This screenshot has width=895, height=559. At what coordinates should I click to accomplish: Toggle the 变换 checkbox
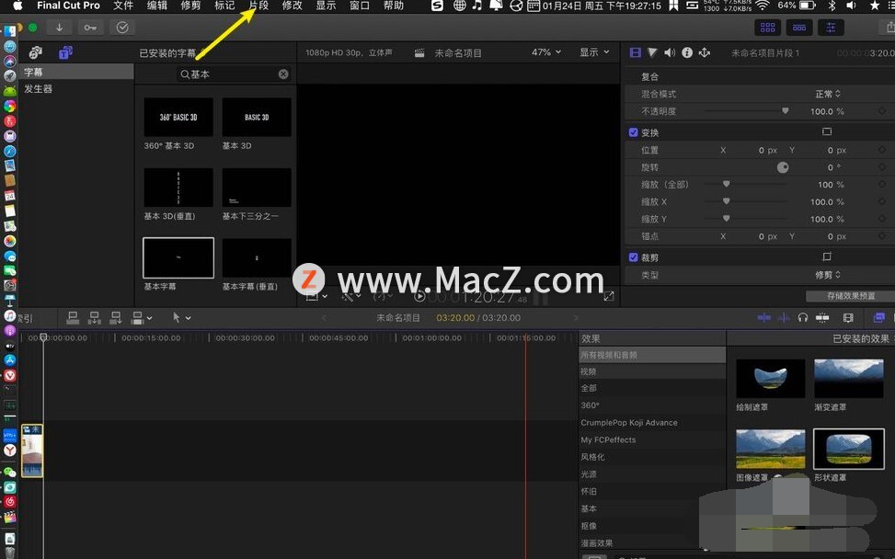pos(633,132)
